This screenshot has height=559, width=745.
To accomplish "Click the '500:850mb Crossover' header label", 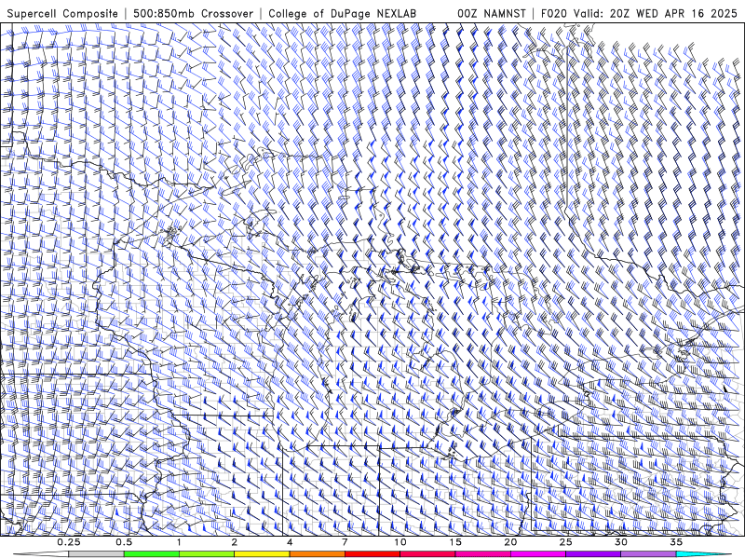I will (x=193, y=13).
